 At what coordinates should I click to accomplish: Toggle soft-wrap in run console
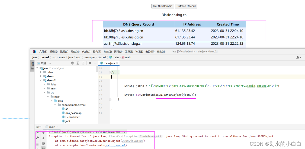pyautogui.click(x=43, y=144)
